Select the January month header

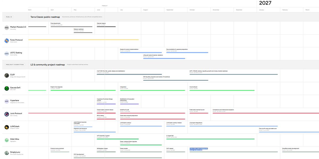(x=262, y=10)
